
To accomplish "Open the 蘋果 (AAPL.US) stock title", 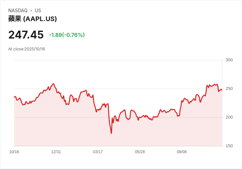I will pos(33,19).
